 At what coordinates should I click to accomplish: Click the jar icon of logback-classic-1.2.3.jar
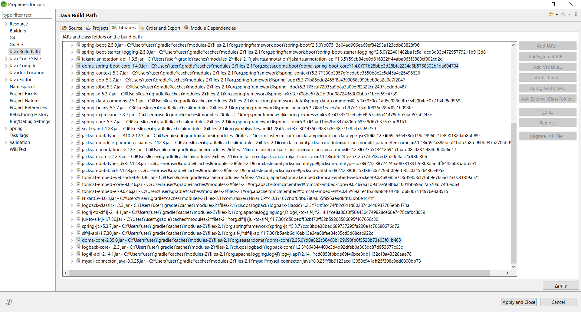78,205
